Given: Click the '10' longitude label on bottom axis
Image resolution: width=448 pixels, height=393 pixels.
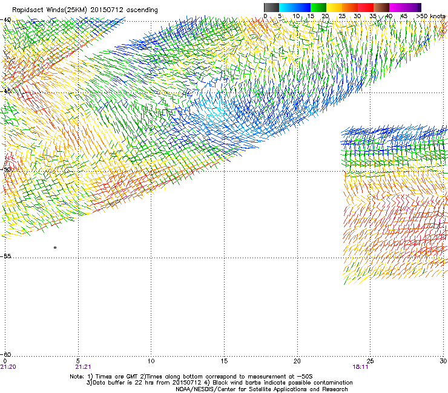Looking at the screenshot, I should [151, 361].
